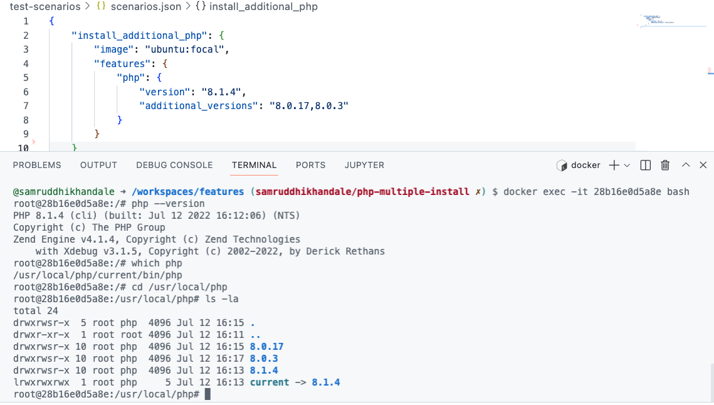Click the "PHP 8.1.4 (cli)" output line
The image size is (714, 405).
click(157, 216)
